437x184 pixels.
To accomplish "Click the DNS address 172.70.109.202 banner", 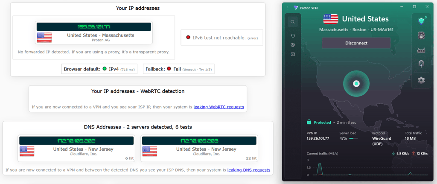I will pyautogui.click(x=76, y=140).
